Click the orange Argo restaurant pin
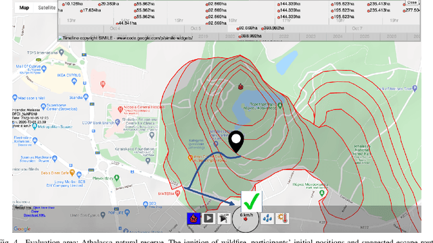433x243 pixels. (190, 158)
